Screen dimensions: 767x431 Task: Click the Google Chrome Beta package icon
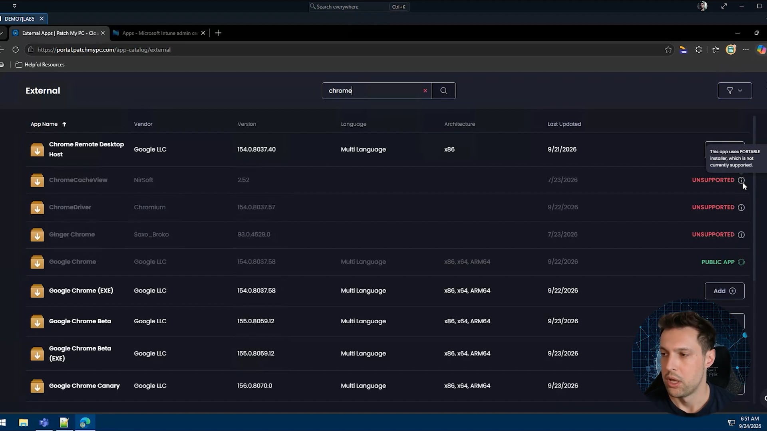pos(37,321)
